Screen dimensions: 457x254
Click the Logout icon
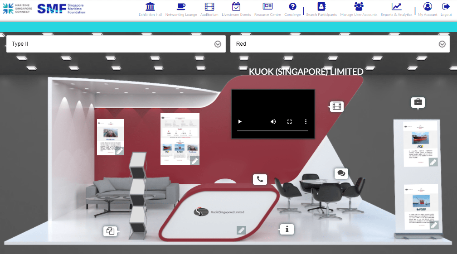point(446,6)
